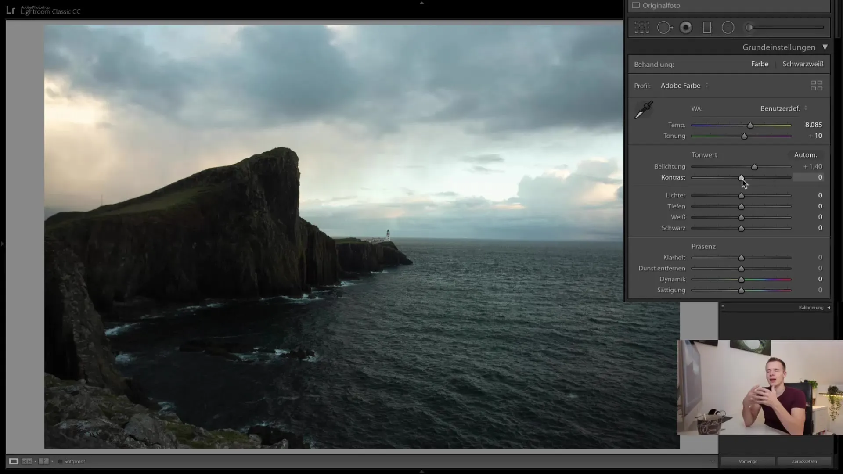This screenshot has height=474, width=843.
Task: Click the Tonwert section label
Action: pos(704,155)
